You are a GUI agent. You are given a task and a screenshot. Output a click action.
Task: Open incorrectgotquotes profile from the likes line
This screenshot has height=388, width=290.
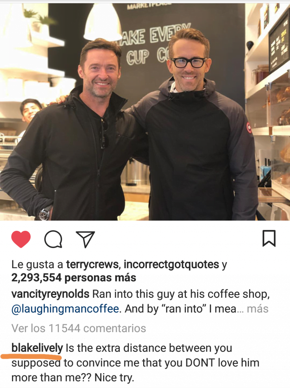click(171, 264)
